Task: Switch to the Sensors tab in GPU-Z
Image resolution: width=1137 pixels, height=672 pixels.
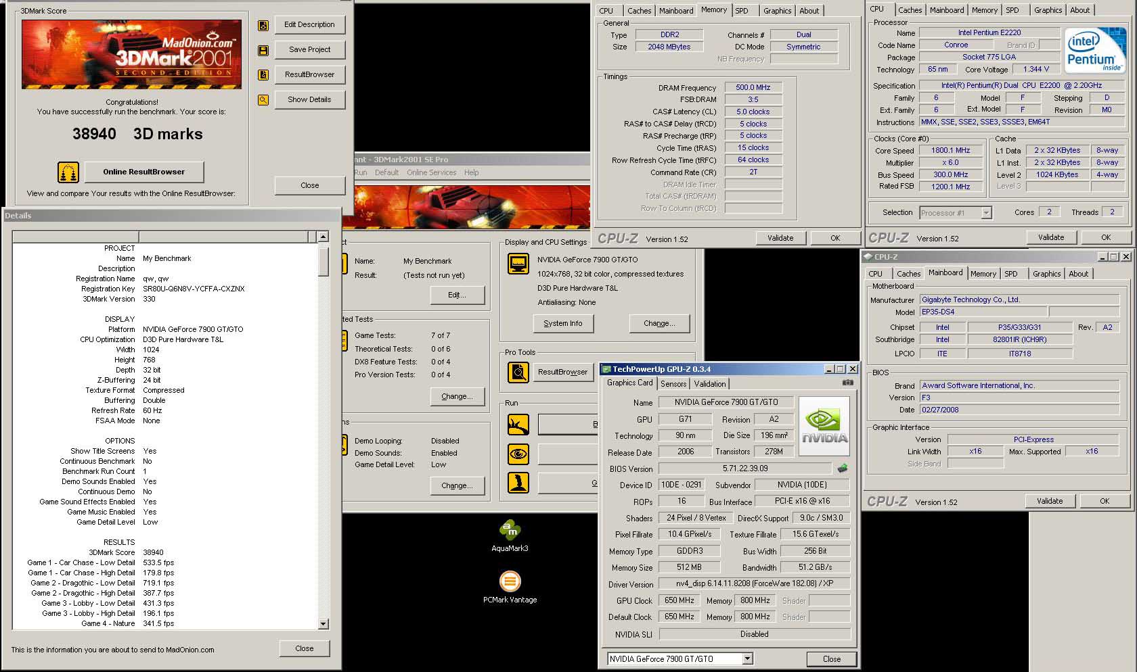Action: click(x=673, y=384)
